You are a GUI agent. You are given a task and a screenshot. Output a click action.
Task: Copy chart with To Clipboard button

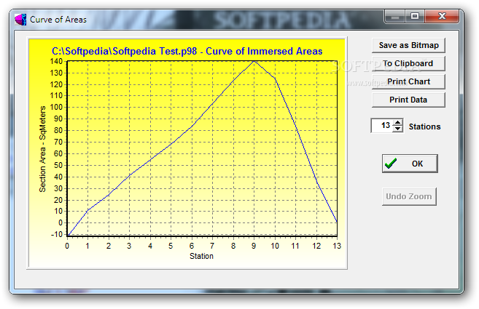408,63
